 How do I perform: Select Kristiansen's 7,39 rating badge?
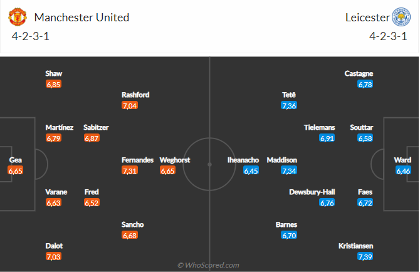364,257
